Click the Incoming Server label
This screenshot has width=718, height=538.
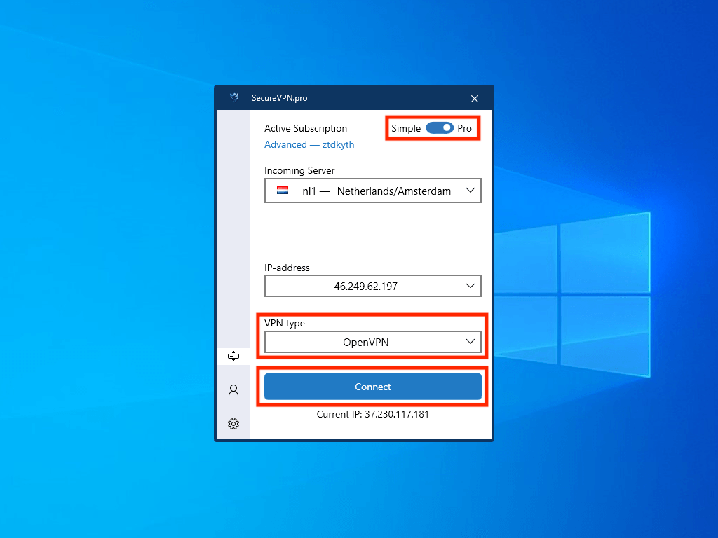coord(299,171)
